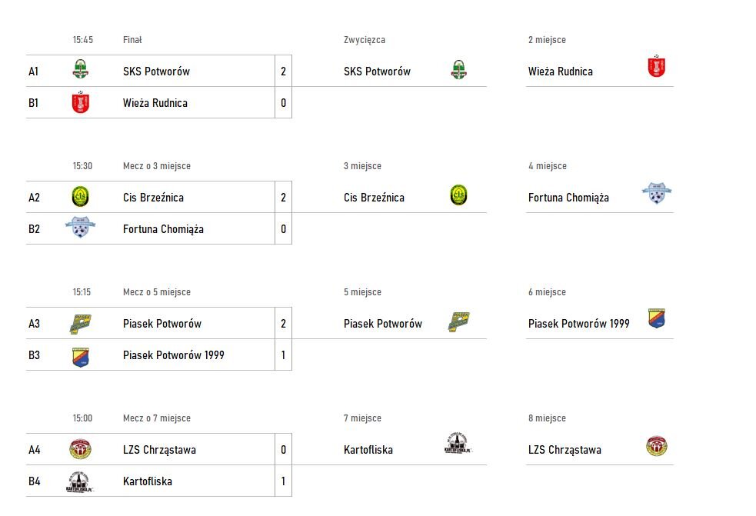Select Piasek Potworów 1999 name in row B3
This screenshot has width=756, height=516.
[174, 355]
